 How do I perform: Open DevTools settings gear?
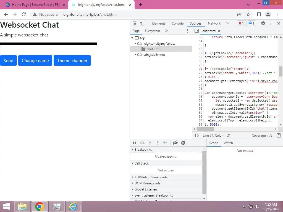(x=263, y=23)
